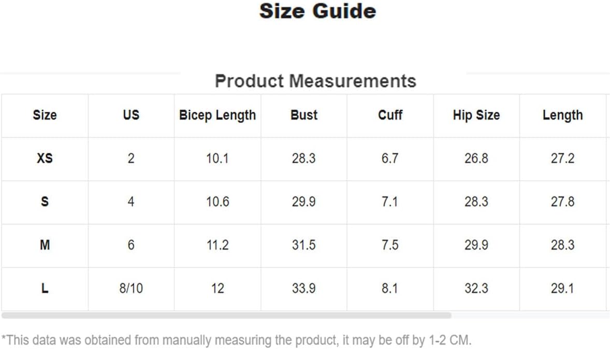Viewport: 610px width, 349px height.
Task: Select the 33.9 bust value for L
Action: point(304,288)
